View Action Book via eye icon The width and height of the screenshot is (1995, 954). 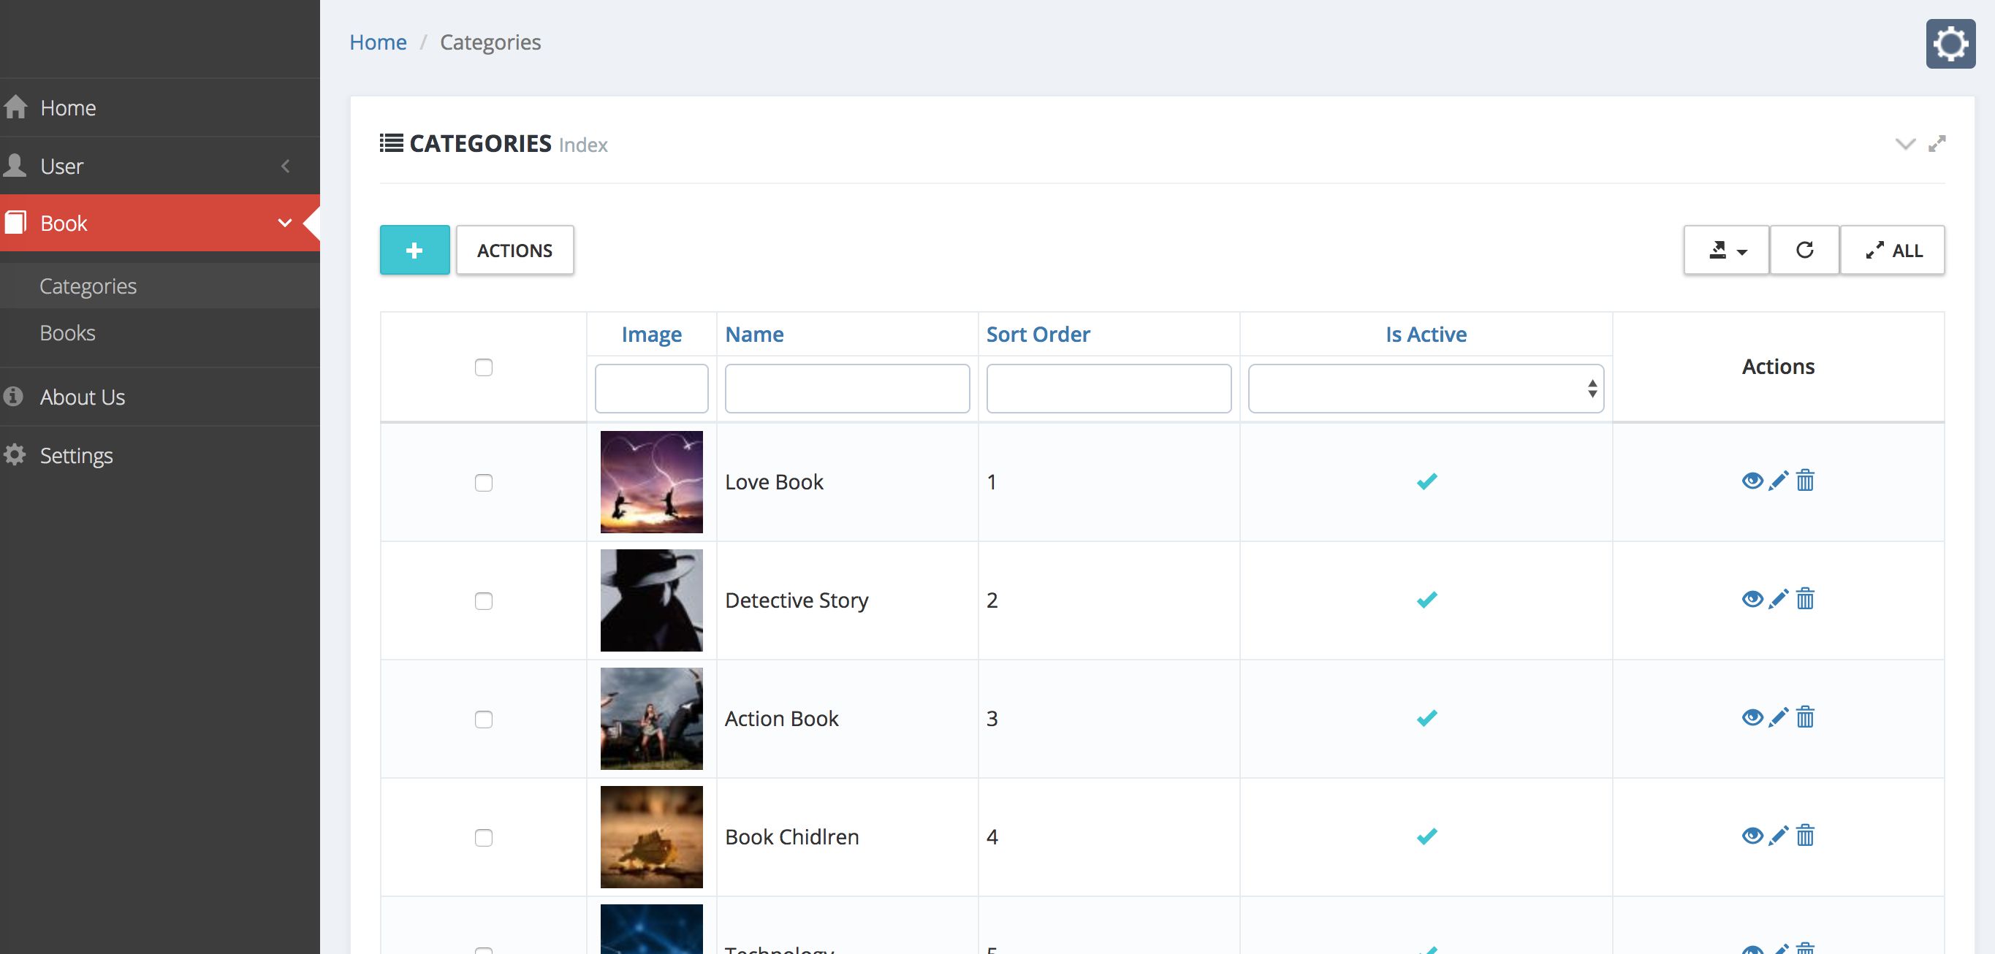[1752, 718]
